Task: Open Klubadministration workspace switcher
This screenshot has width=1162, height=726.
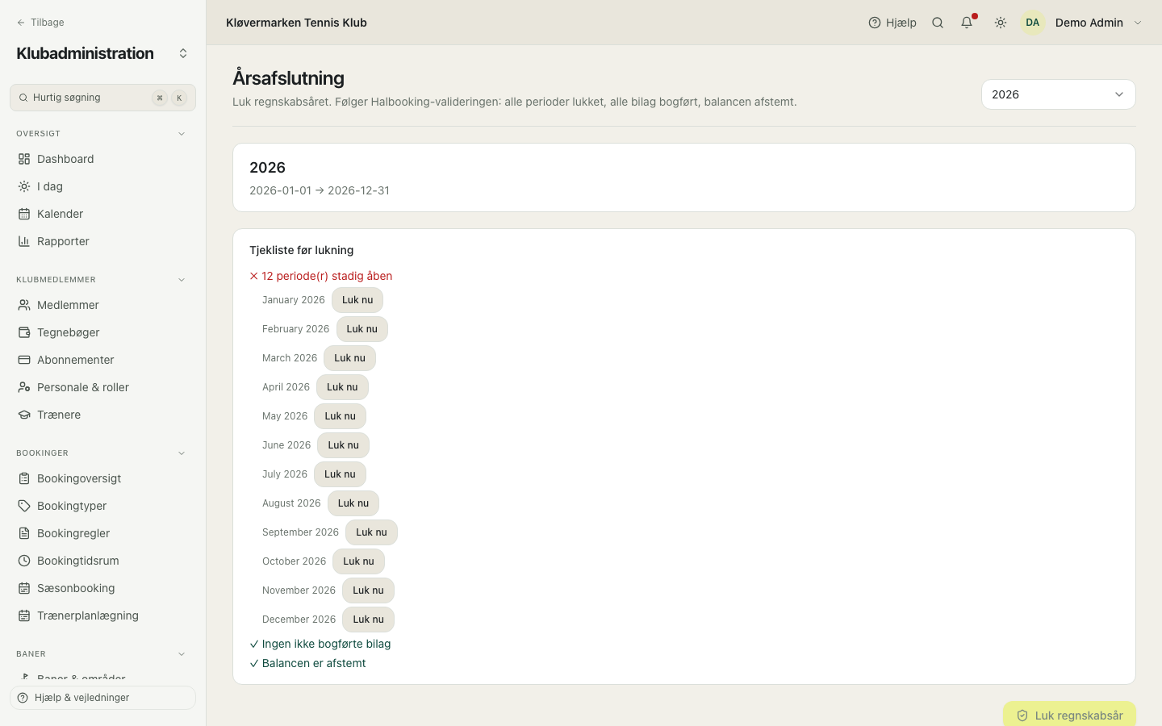Action: (x=183, y=53)
